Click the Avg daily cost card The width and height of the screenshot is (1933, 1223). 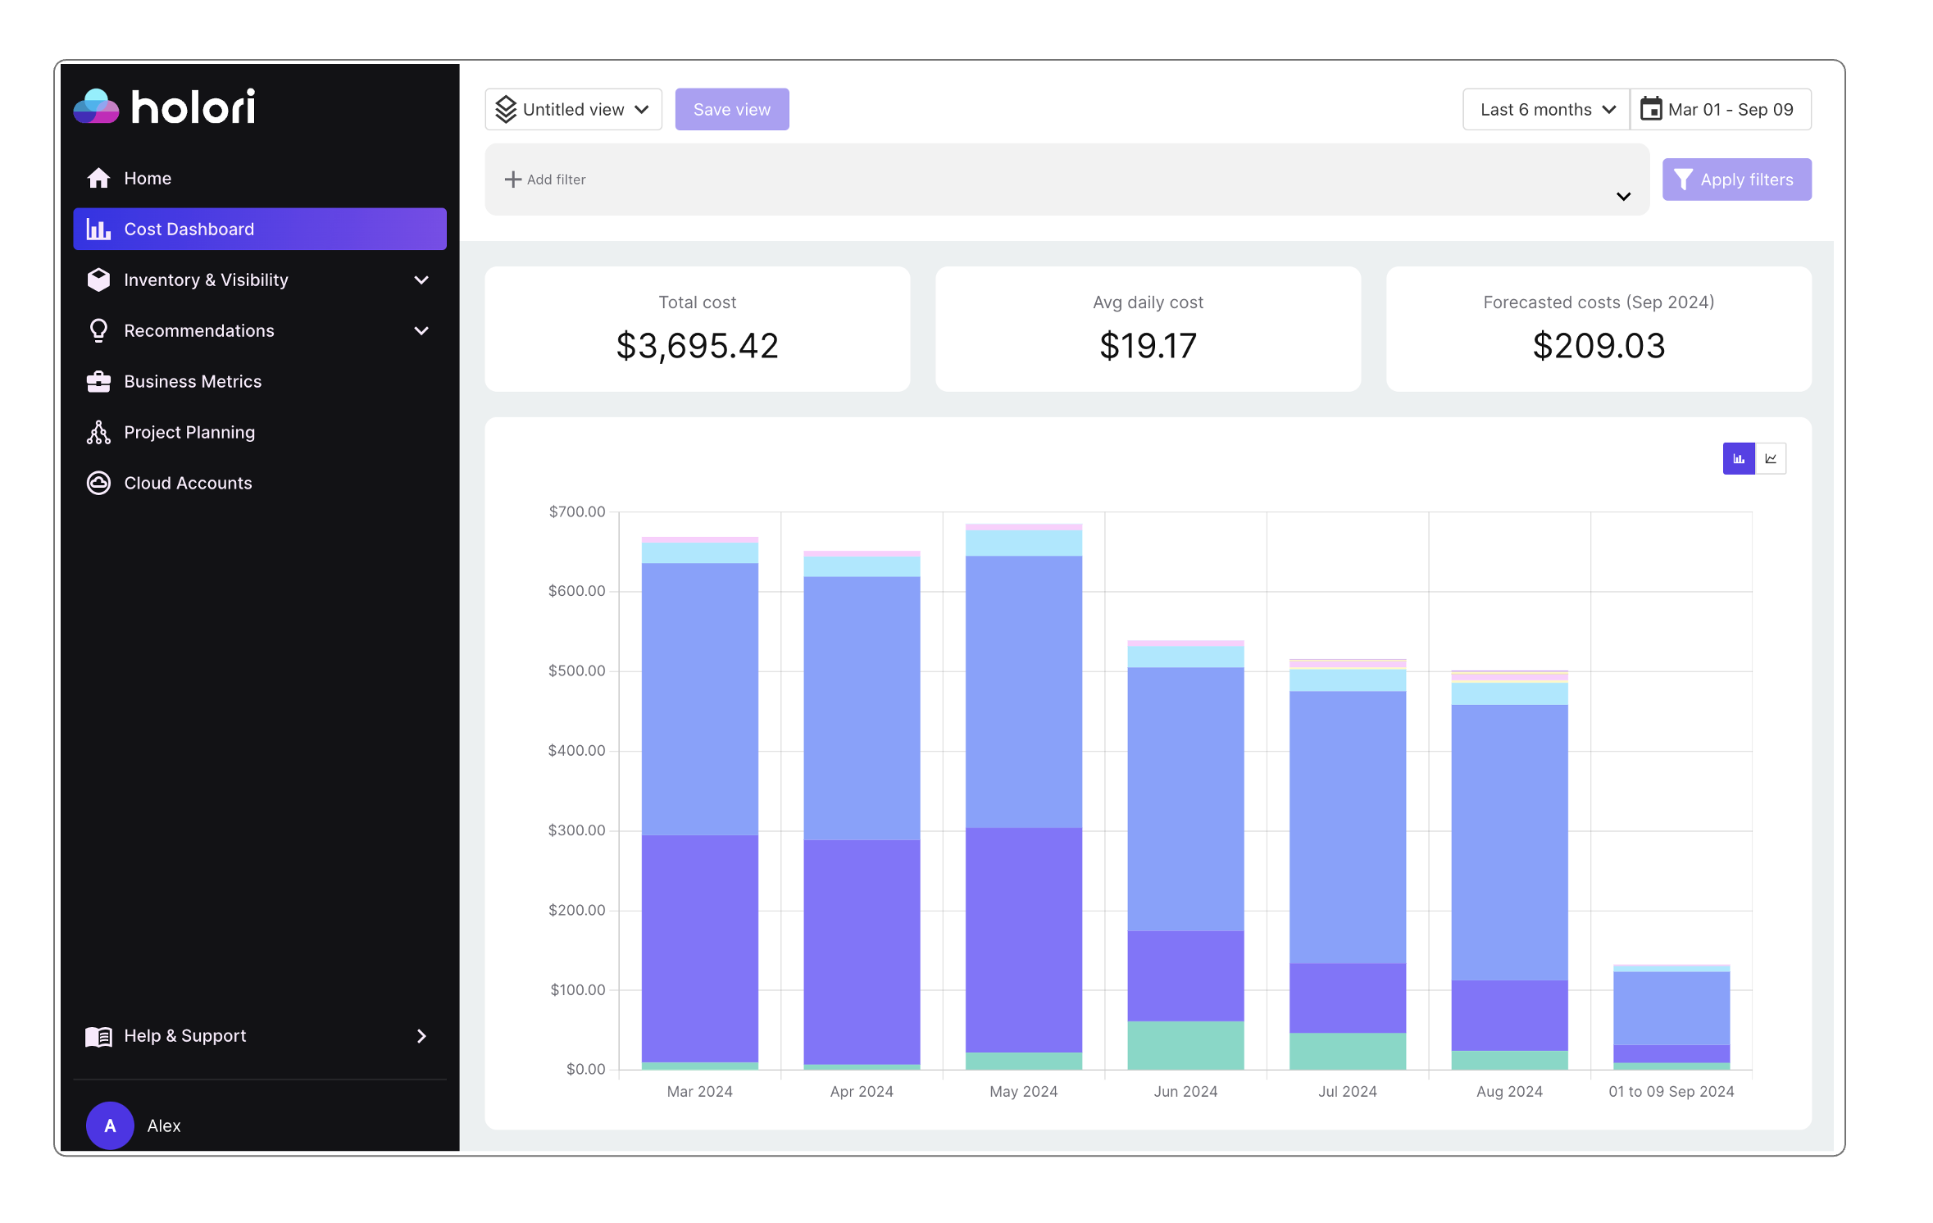pyautogui.click(x=1148, y=329)
